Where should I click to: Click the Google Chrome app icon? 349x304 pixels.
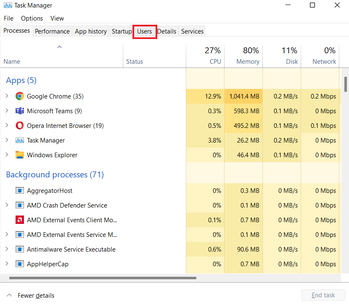20,96
